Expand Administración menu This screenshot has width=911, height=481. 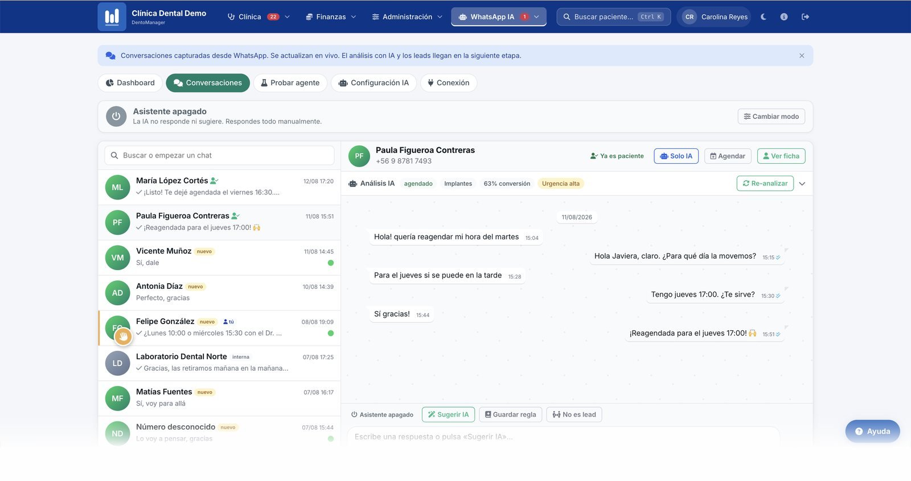pos(407,16)
